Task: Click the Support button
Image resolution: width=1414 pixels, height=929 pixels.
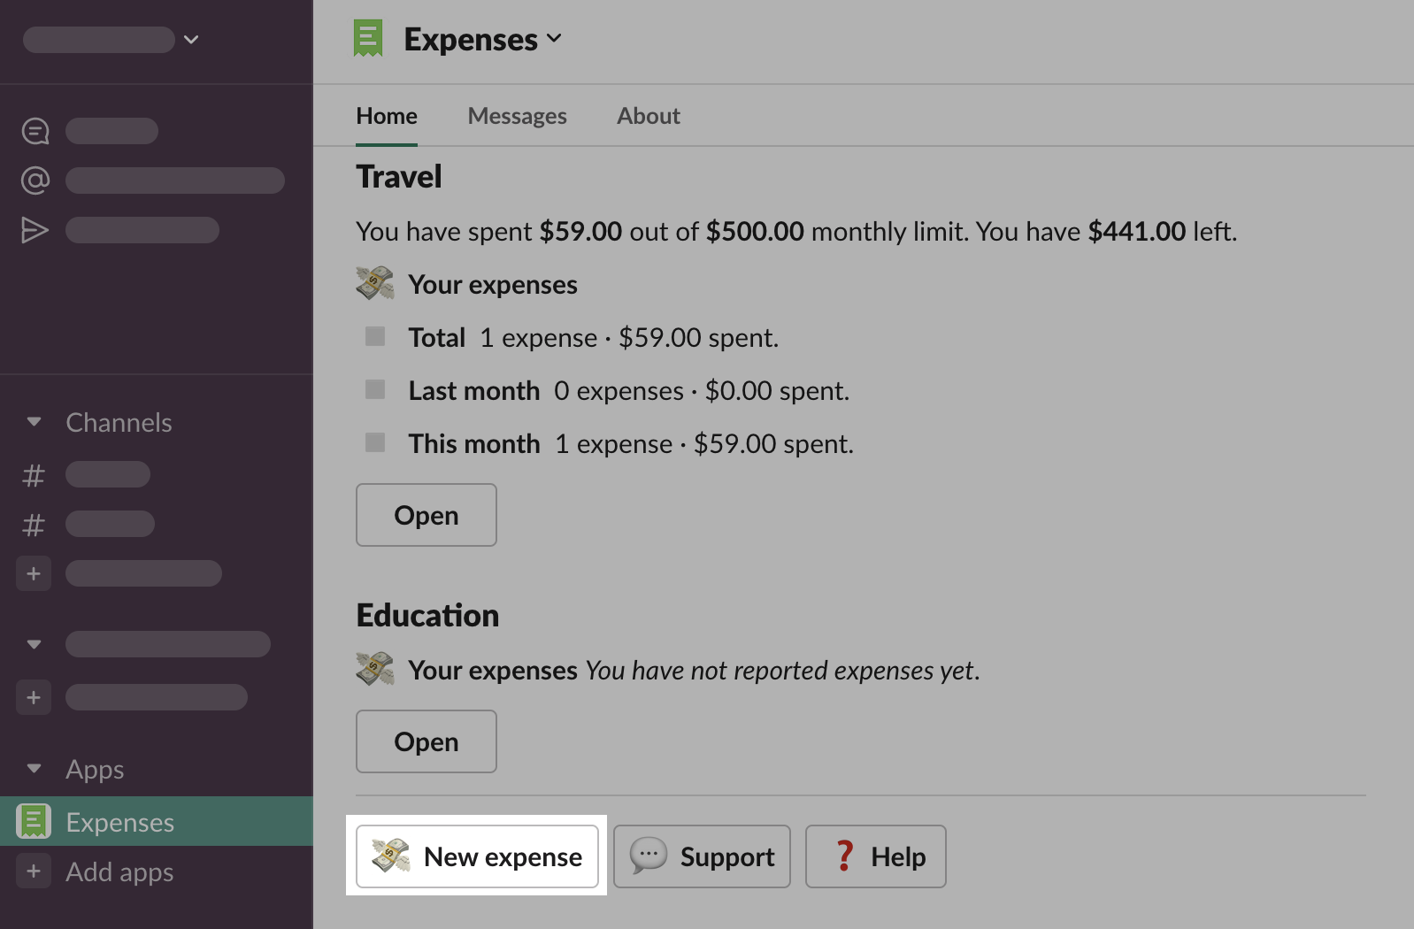Action: pos(702,856)
